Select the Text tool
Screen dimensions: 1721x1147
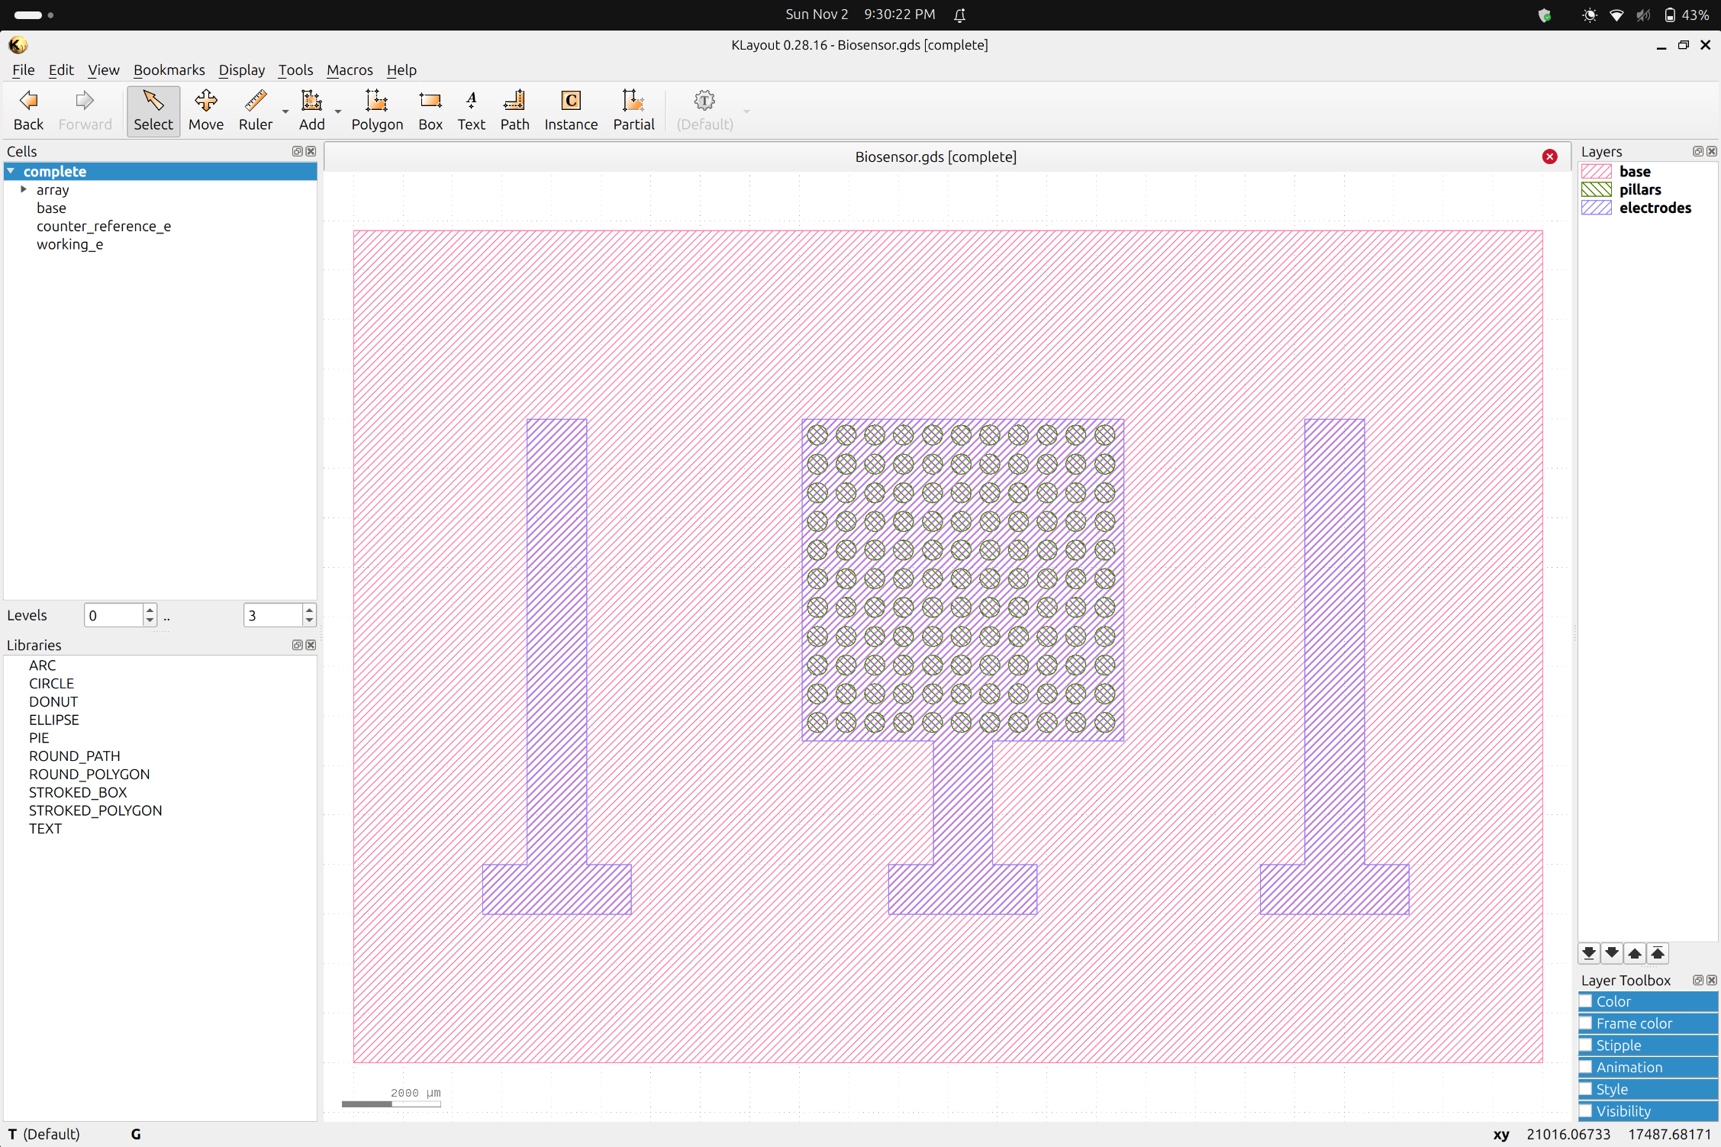471,110
